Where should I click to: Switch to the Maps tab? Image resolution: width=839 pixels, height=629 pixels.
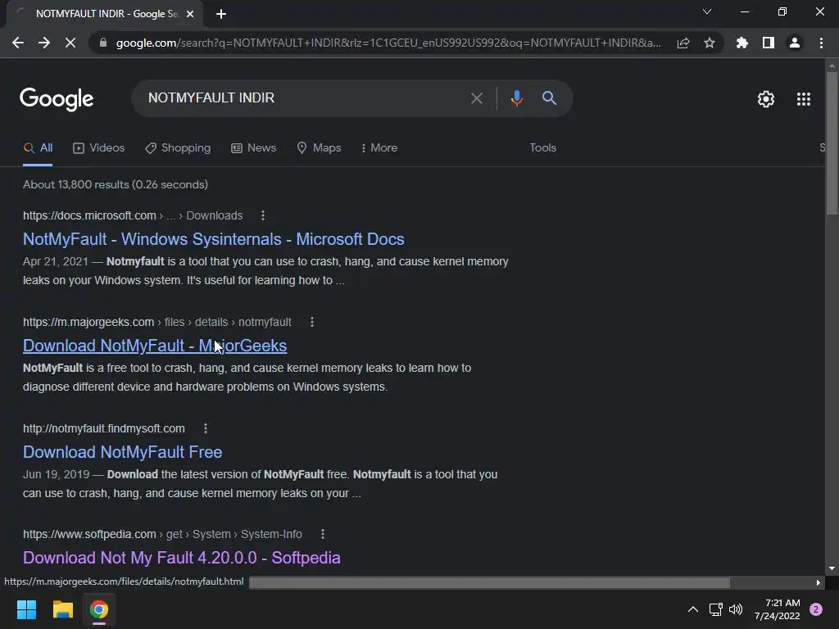[x=319, y=148]
